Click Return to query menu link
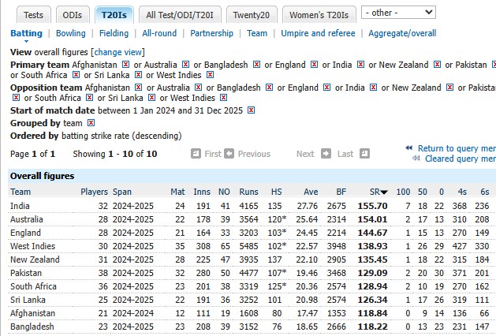The height and width of the screenshot is (336, 496). pyautogui.click(x=457, y=148)
